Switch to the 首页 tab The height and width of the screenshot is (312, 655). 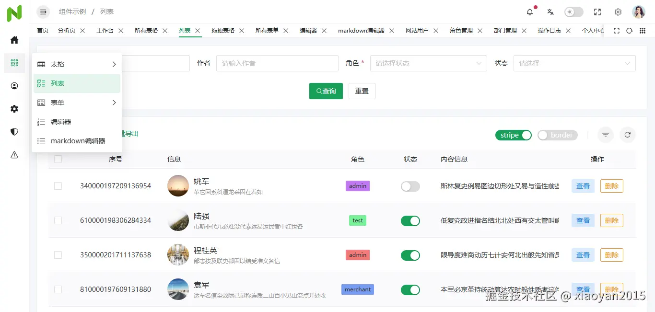43,30
